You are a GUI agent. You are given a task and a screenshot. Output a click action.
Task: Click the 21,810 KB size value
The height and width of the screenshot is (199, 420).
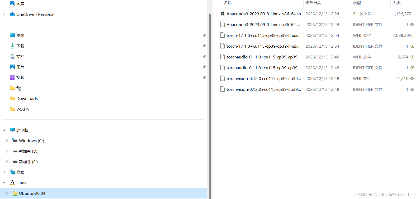tap(405, 78)
